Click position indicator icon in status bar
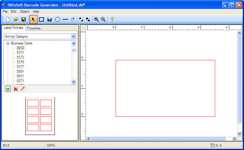The image size is (244, 150). coord(212,145)
